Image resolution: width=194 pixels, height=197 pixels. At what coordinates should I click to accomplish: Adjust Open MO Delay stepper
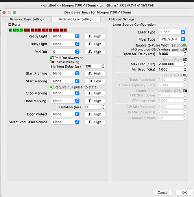185,54
